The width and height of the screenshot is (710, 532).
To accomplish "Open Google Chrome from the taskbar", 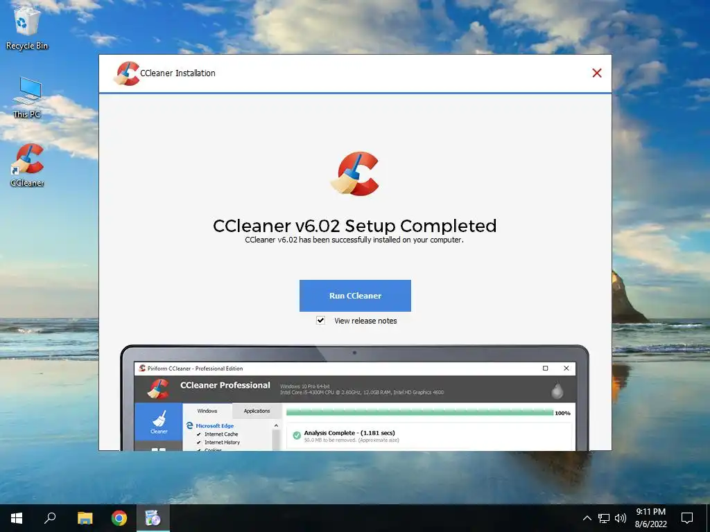I will (119, 518).
